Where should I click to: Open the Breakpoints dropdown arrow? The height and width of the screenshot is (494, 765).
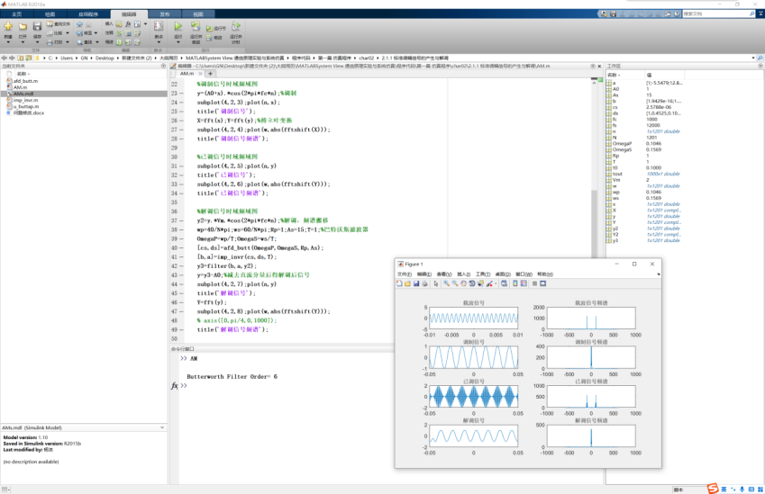159,42
